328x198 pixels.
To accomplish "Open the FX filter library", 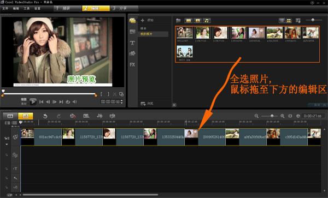I will point(132,64).
